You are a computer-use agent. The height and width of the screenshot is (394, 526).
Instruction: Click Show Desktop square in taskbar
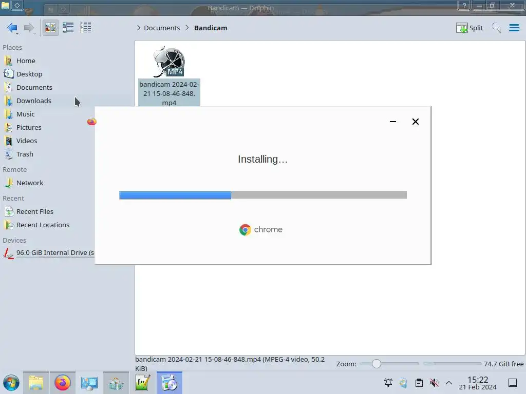513,383
